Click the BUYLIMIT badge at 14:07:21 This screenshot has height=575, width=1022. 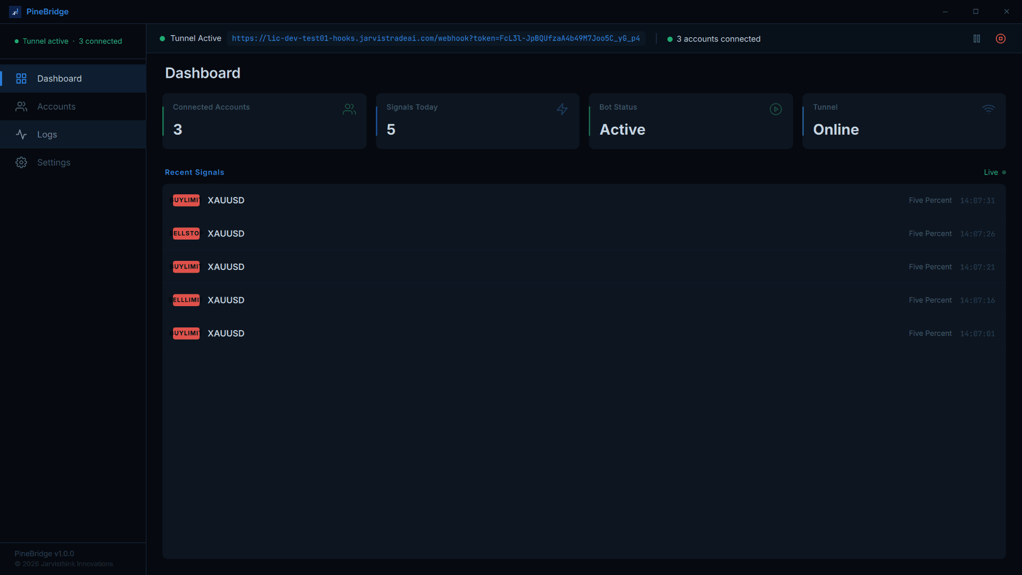(x=186, y=267)
